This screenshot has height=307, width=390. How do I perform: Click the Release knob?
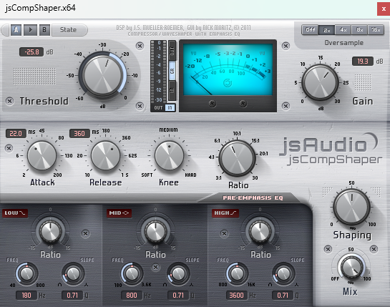[x=105, y=155]
